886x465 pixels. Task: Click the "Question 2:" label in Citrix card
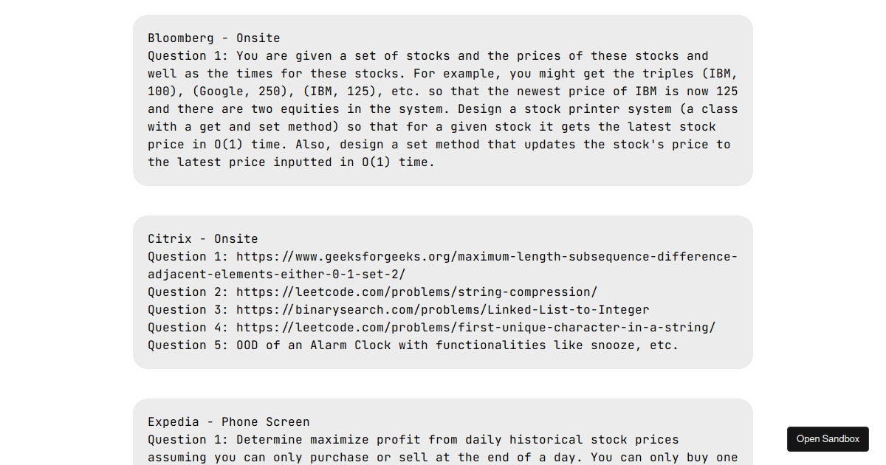(x=188, y=292)
